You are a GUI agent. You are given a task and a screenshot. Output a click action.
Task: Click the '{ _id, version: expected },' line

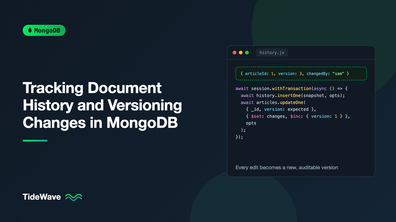(281, 109)
